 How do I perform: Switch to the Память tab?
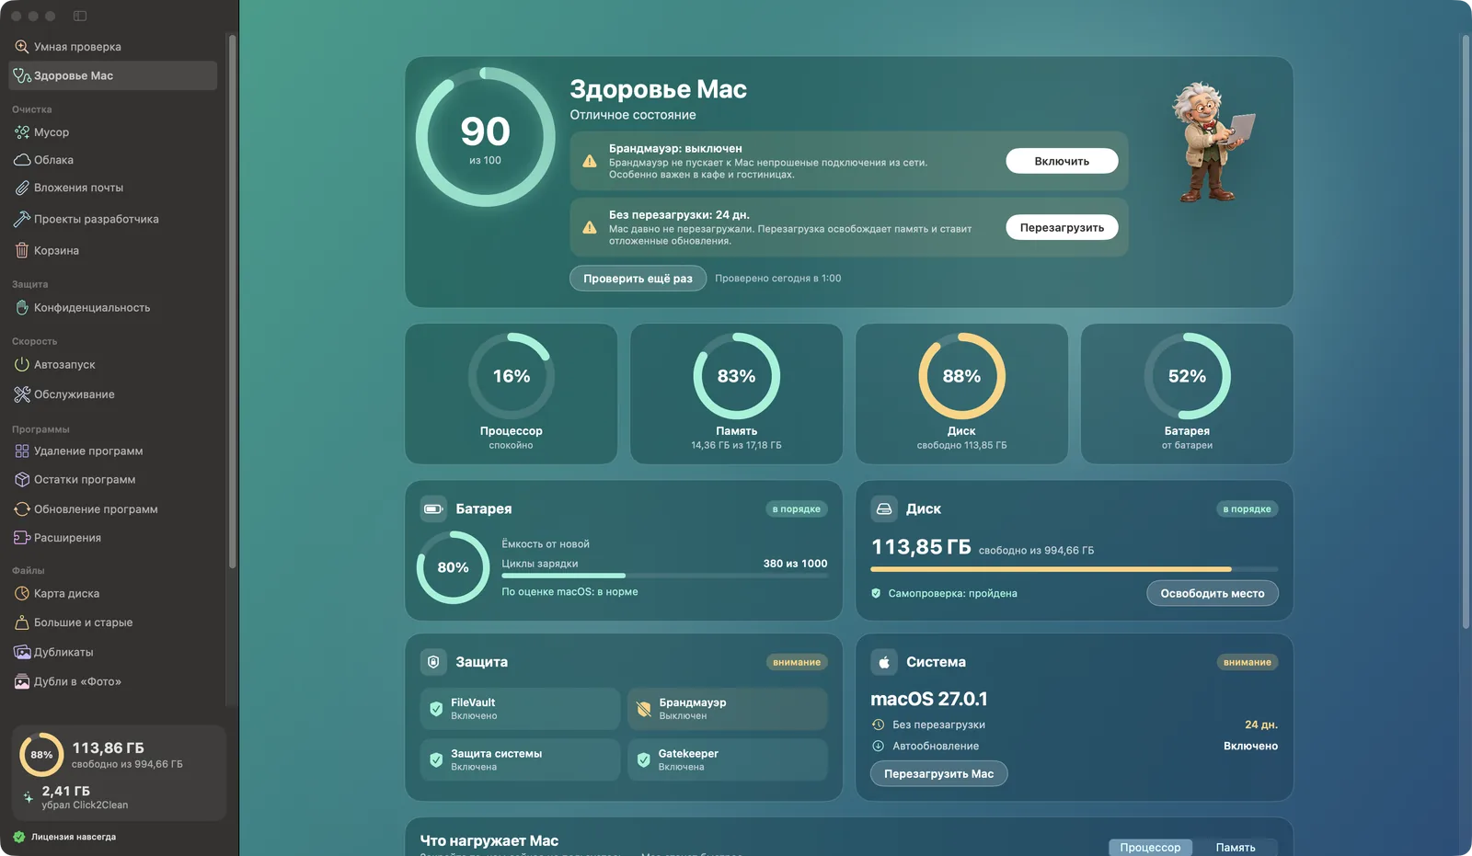point(1236,847)
